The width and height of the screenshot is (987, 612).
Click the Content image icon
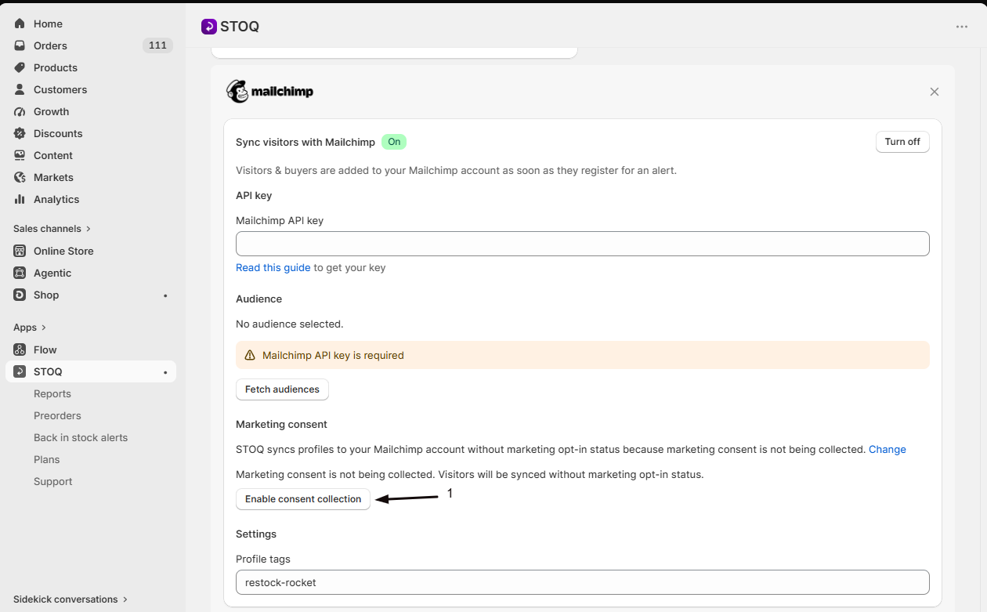point(20,155)
